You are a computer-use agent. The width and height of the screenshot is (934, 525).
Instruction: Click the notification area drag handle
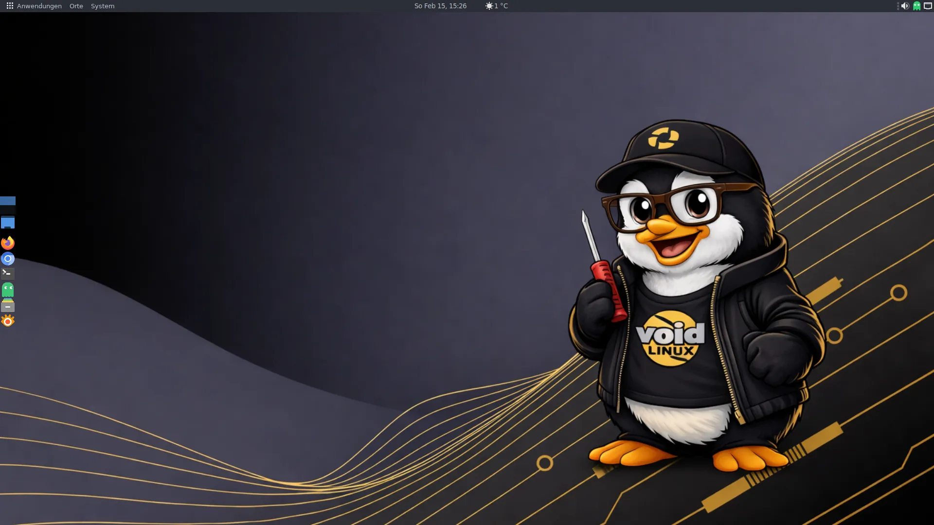pos(898,6)
